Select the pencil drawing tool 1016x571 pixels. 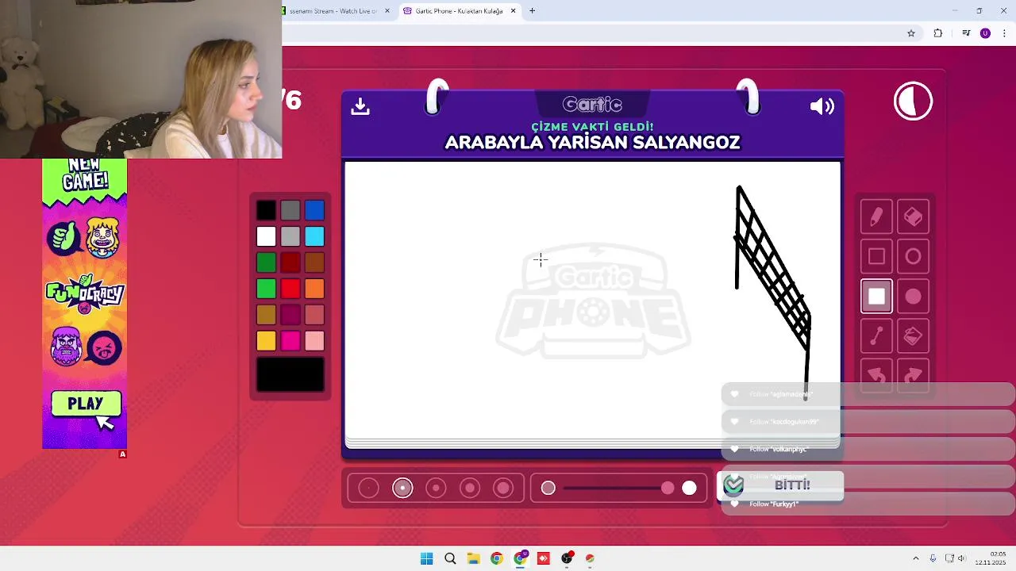coord(876,217)
